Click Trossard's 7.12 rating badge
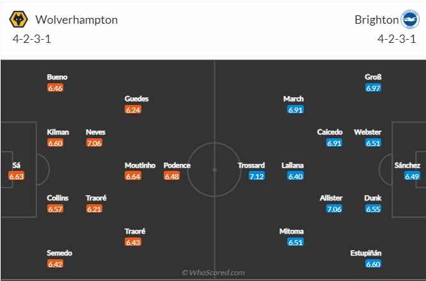This screenshot has width=426, height=281. (256, 177)
